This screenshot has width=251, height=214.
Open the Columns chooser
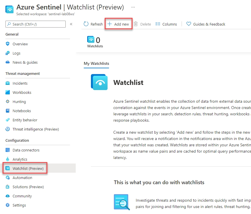(166, 24)
